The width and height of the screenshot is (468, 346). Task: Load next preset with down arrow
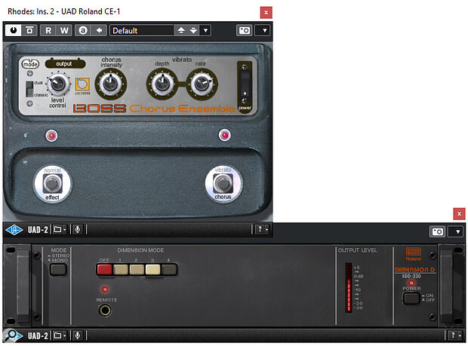(194, 30)
